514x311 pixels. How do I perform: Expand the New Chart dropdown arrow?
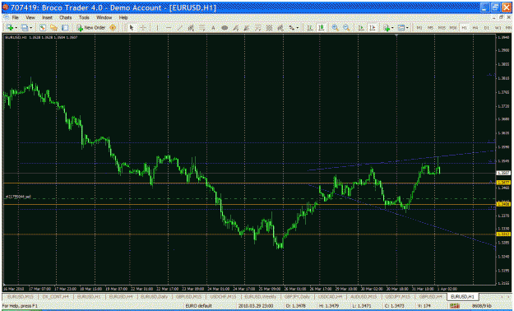tap(16, 28)
